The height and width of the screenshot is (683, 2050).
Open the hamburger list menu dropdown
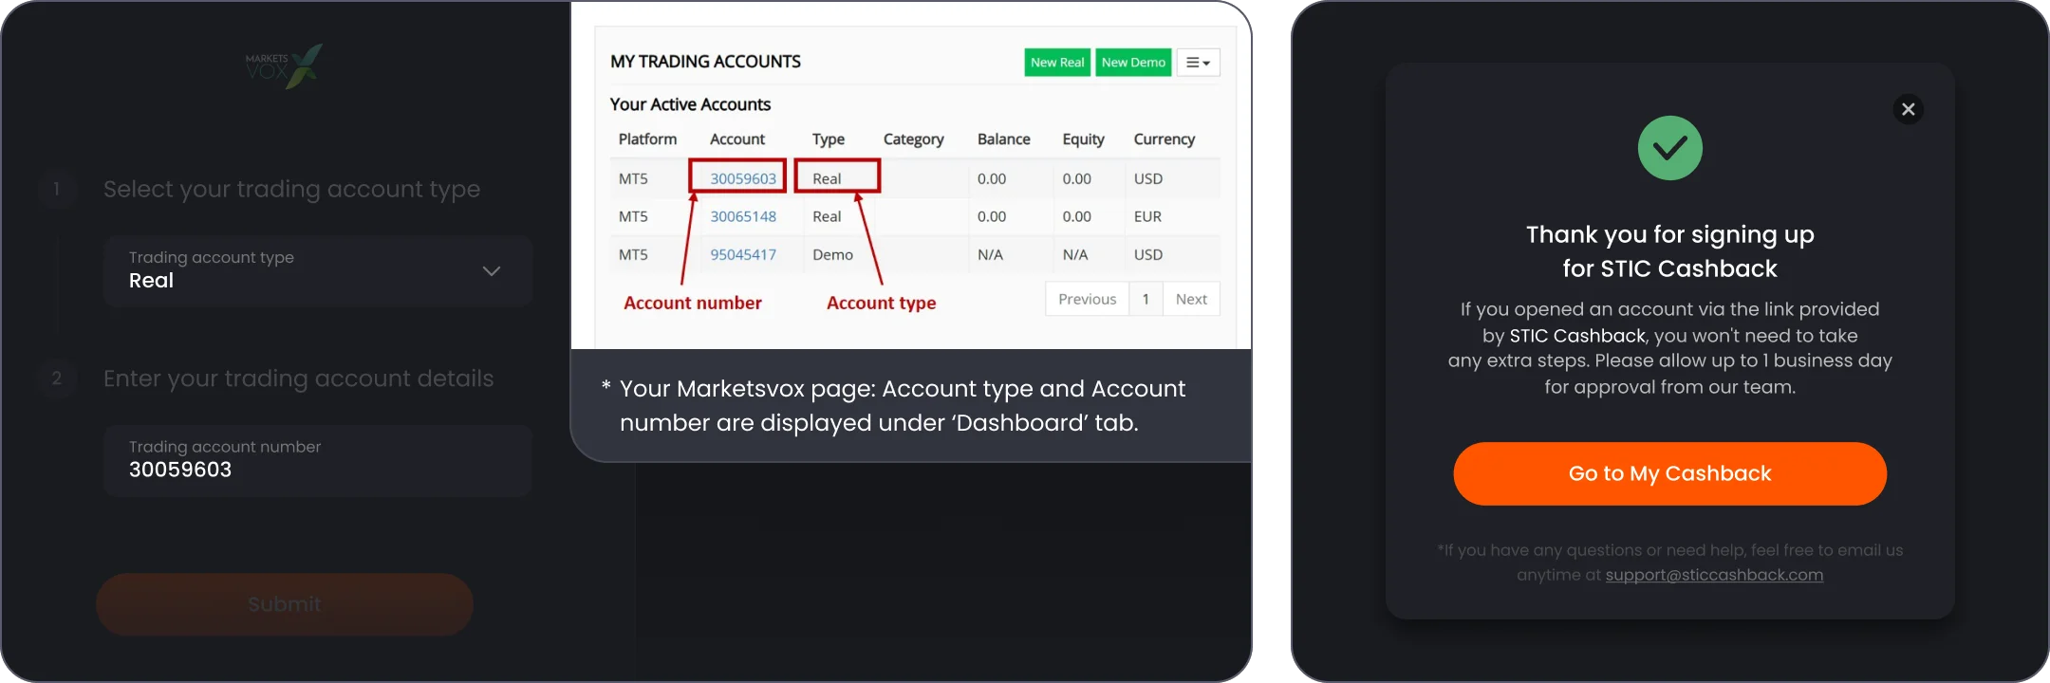(x=1198, y=63)
